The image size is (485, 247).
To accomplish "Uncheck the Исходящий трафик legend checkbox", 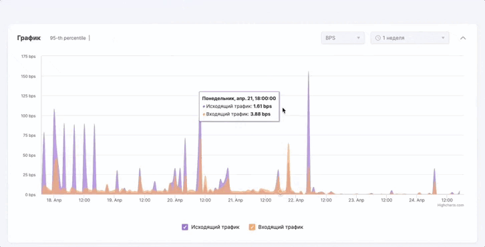I will 185,227.
